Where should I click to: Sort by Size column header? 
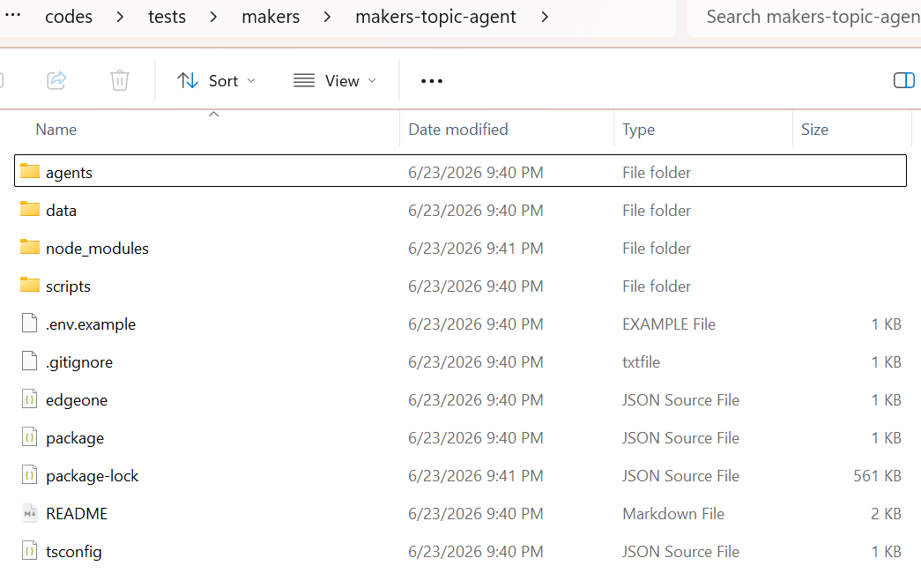tap(814, 130)
